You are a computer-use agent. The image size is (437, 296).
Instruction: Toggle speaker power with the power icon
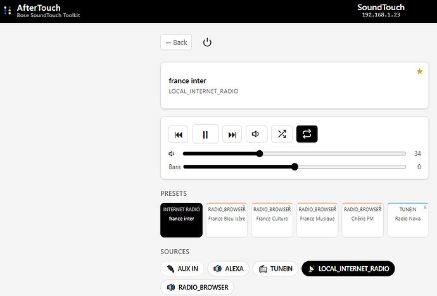pos(207,42)
